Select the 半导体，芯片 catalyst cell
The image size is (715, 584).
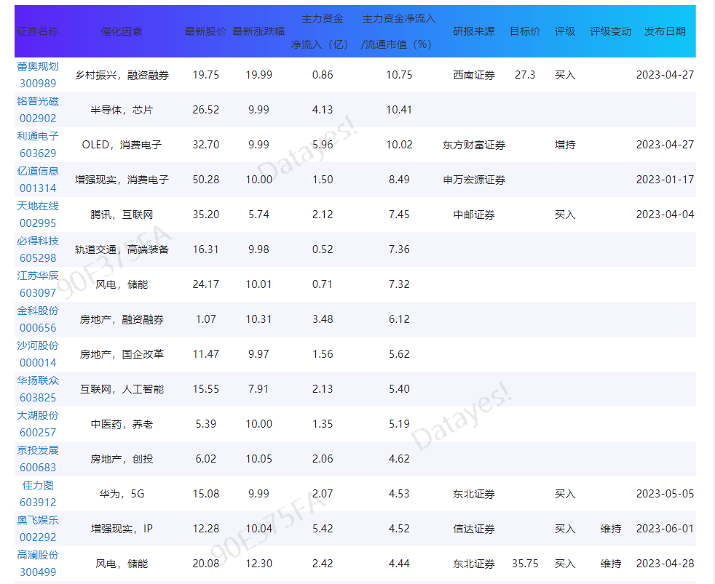coord(122,110)
